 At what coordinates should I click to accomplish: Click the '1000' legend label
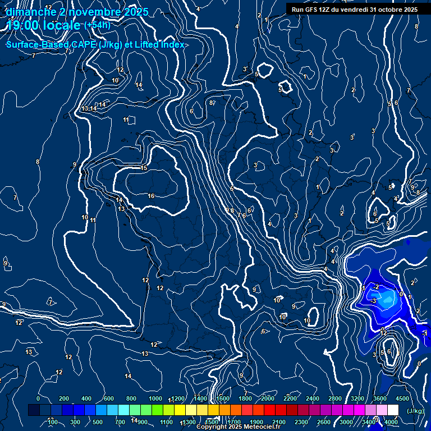155,398
